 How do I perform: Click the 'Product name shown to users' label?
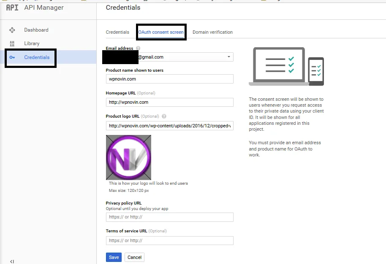pos(135,70)
